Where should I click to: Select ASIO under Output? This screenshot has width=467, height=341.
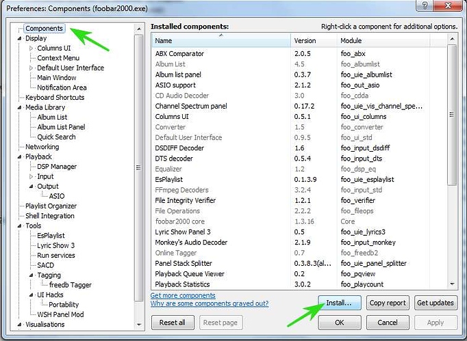[x=57, y=196]
